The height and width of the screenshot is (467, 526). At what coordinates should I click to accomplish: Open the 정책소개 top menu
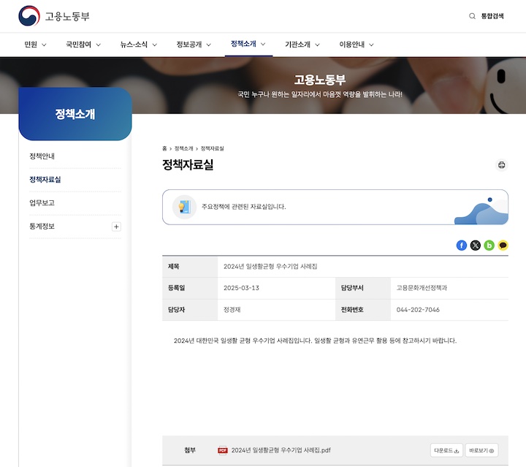pyautogui.click(x=248, y=44)
